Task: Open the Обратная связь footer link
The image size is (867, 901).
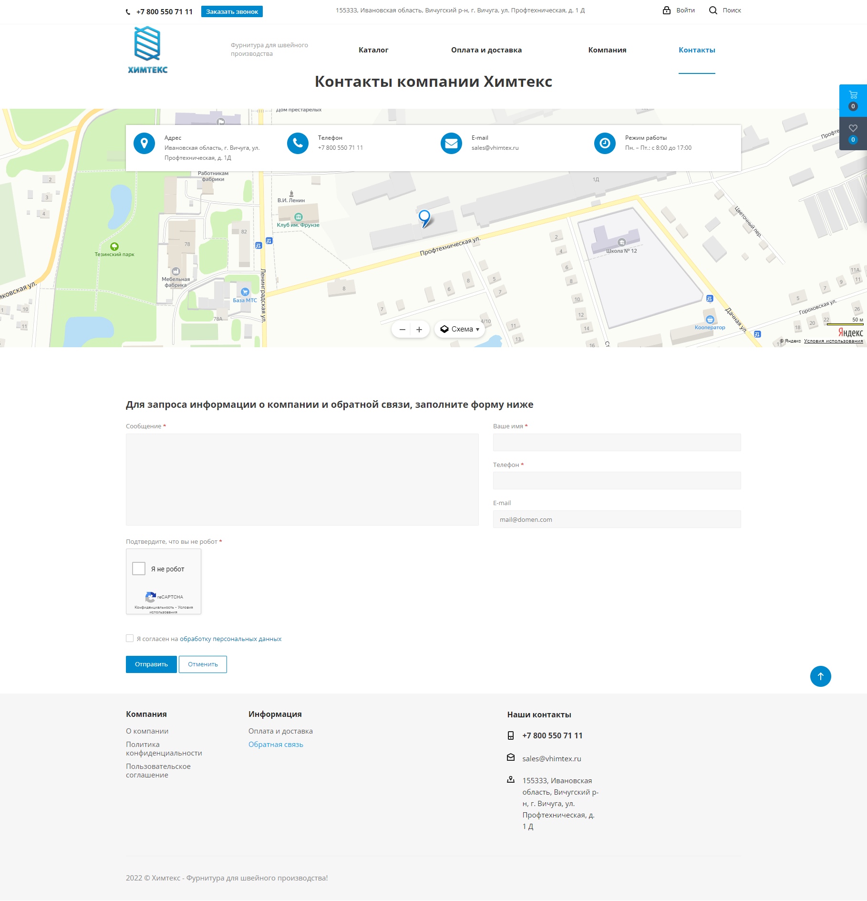Action: tap(276, 744)
